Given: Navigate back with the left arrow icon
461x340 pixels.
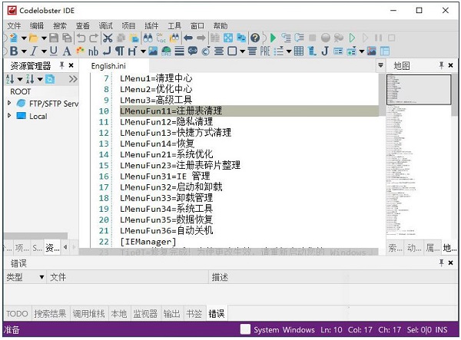Looking at the screenshot, I should (188, 38).
